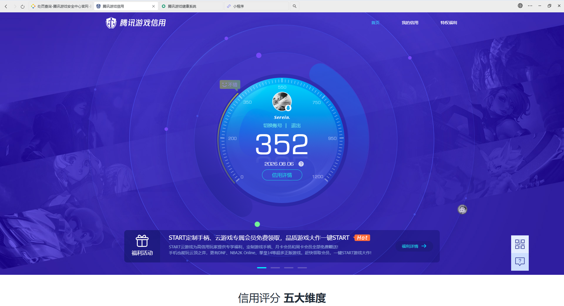Viewport: 564px width, 306px height.
Task: Click the question mark next to date
Action: [301, 164]
